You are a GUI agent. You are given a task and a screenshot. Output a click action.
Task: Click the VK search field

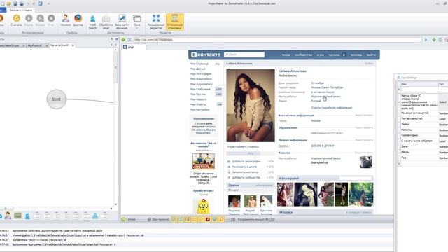244,55
